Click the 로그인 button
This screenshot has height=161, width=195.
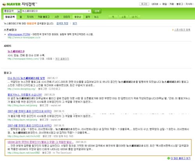pyautogui.click(x=144, y=4)
